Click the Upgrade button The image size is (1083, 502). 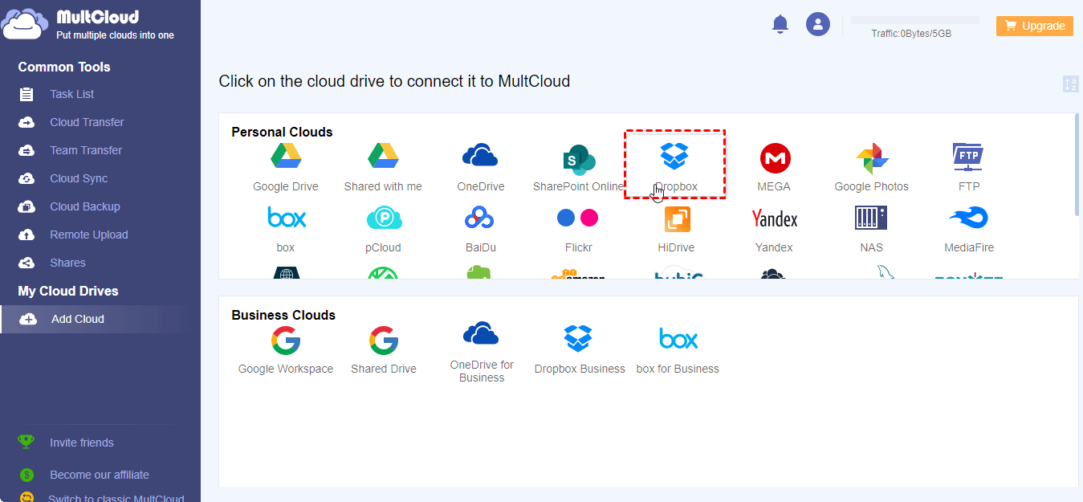(x=1034, y=26)
